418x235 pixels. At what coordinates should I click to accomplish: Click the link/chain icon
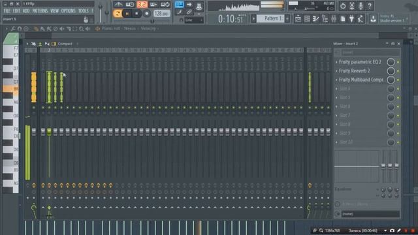coord(189,12)
